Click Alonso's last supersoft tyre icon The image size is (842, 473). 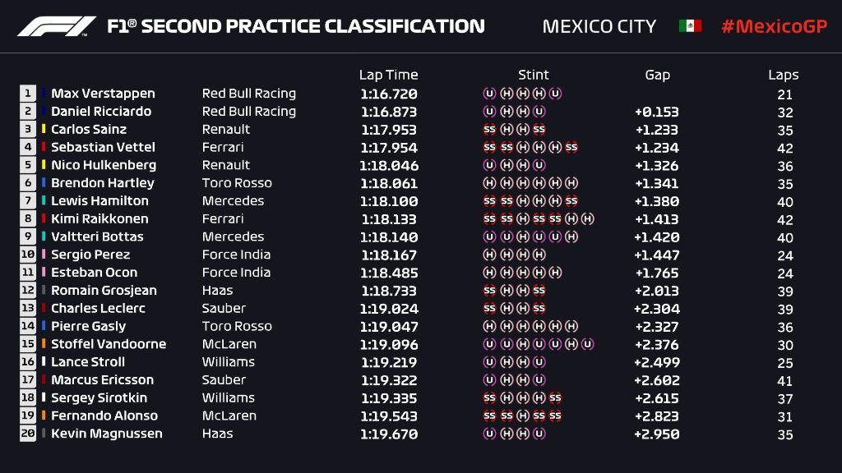click(x=555, y=416)
